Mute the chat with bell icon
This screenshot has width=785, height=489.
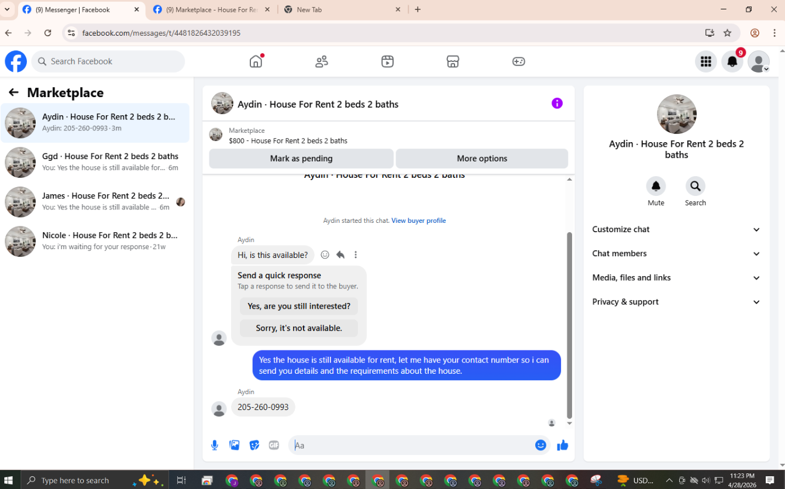click(656, 186)
